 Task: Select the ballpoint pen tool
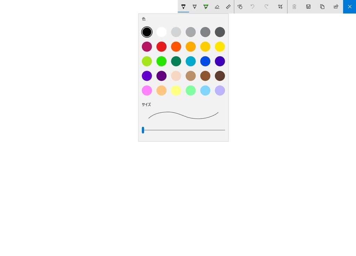[183, 7]
